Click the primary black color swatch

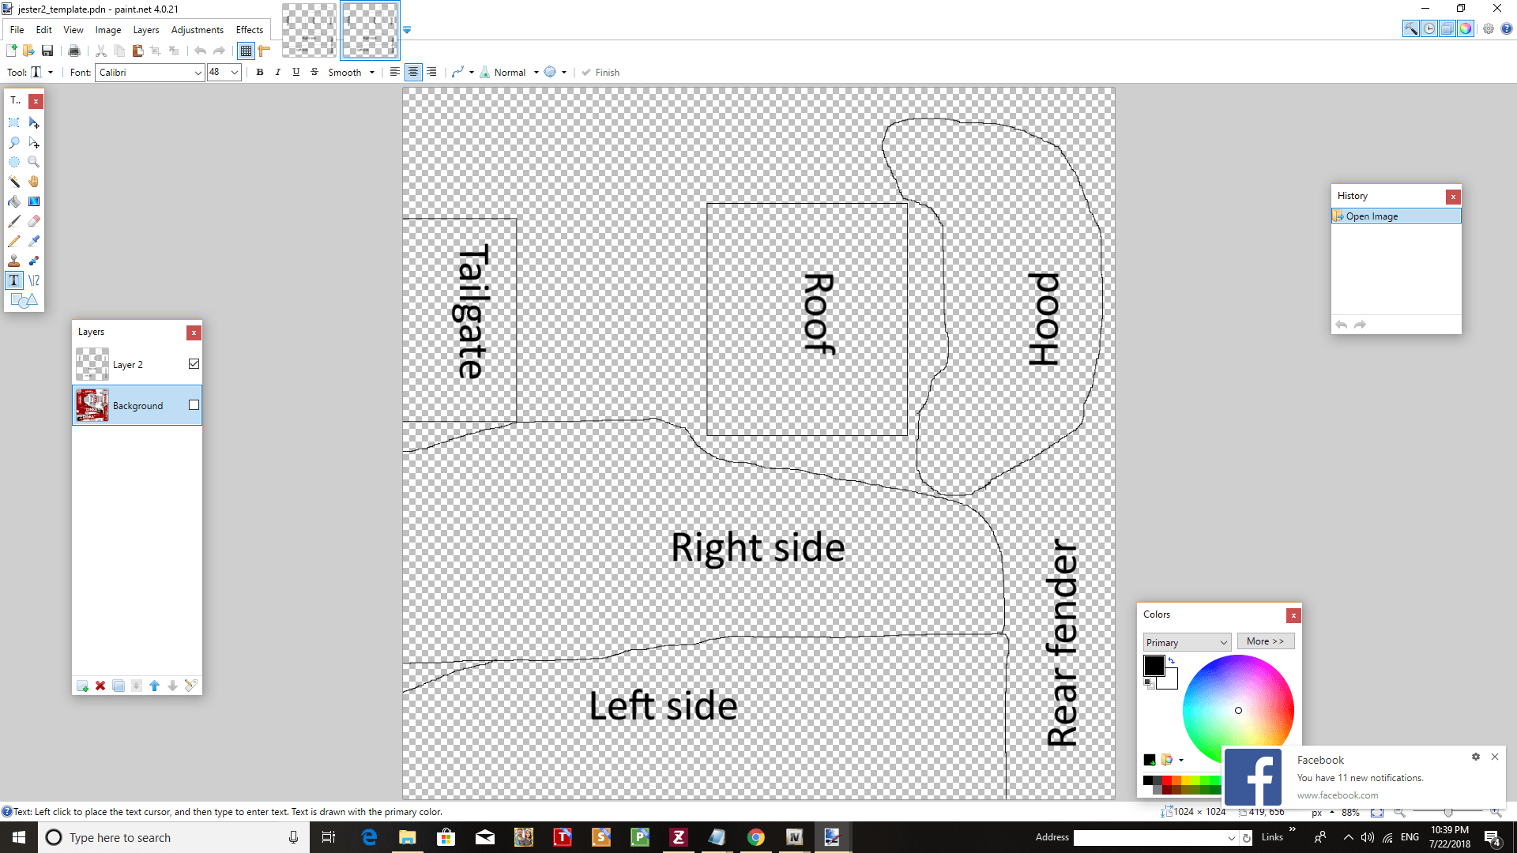[1153, 666]
